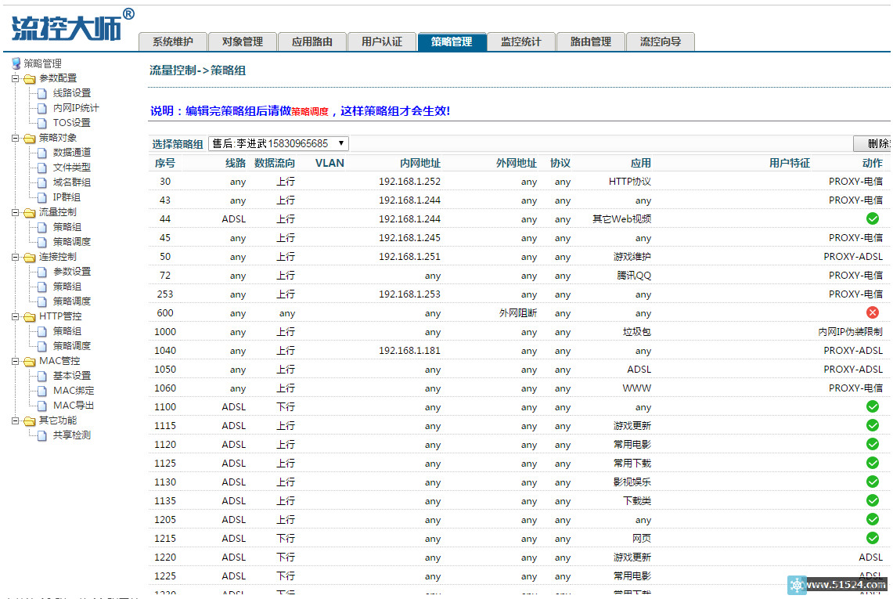The width and height of the screenshot is (893, 599).
Task: Click the 删除 button
Action: [873, 144]
